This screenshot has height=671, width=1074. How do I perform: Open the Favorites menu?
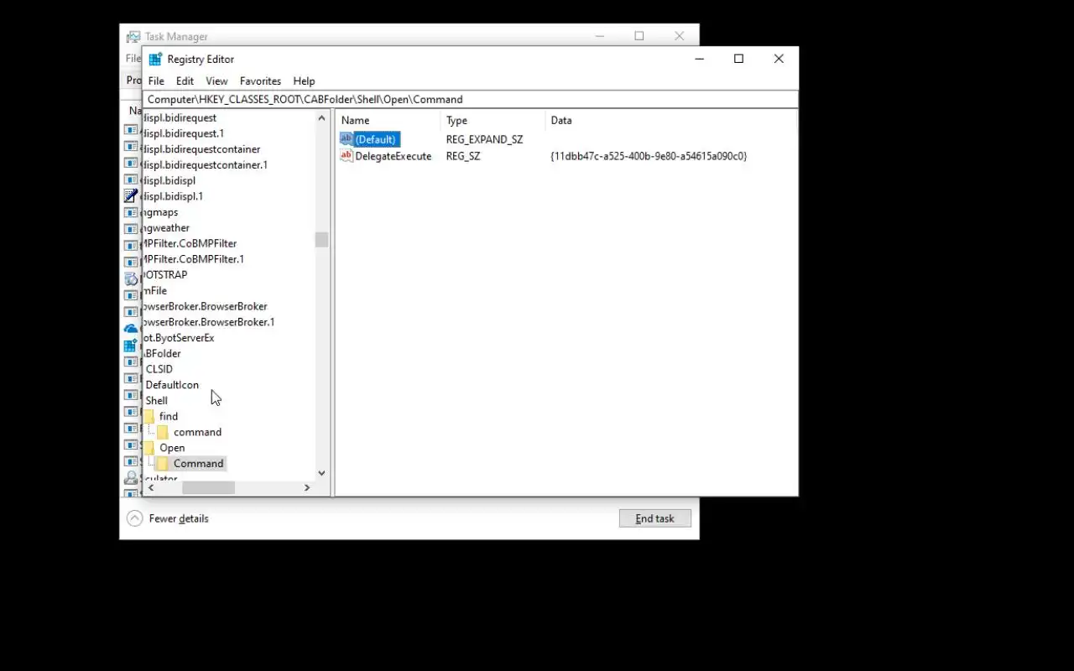tap(260, 81)
